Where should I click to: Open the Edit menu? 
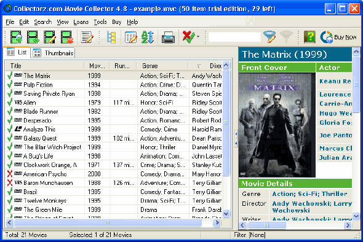pyautogui.click(x=24, y=22)
